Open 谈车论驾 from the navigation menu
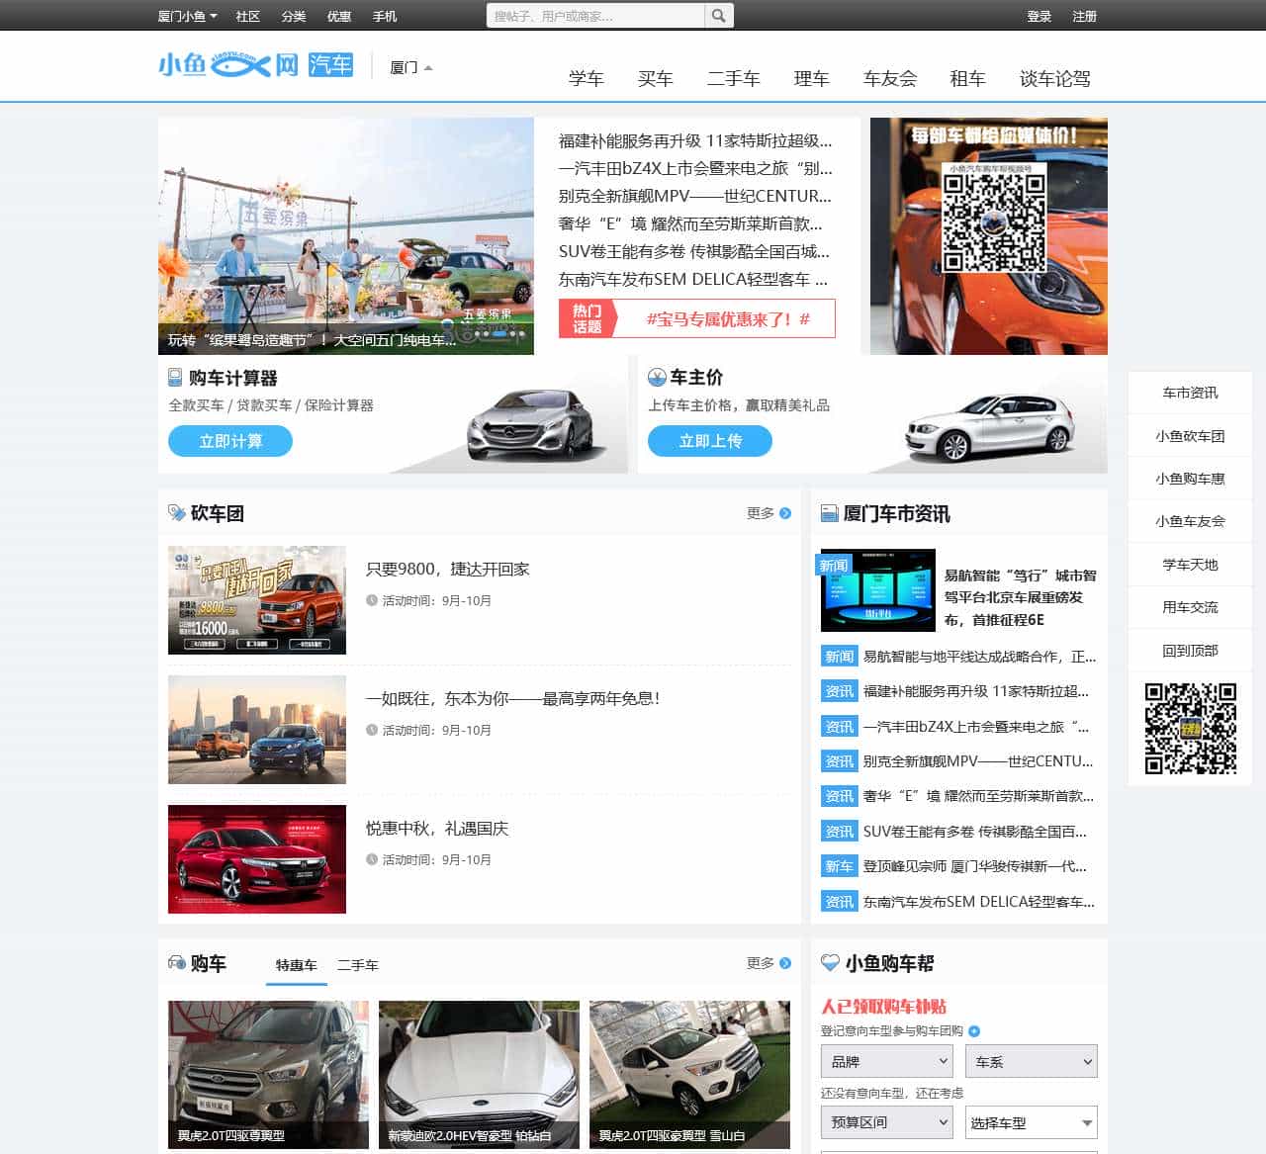The width and height of the screenshot is (1266, 1154). tap(1054, 79)
